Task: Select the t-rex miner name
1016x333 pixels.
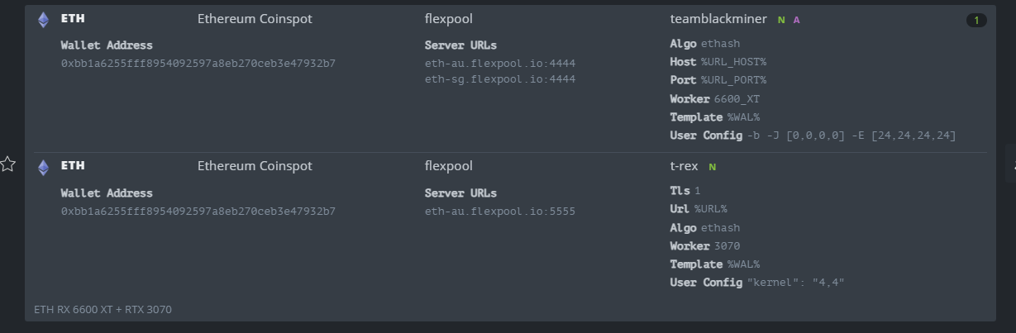Action: [x=684, y=166]
